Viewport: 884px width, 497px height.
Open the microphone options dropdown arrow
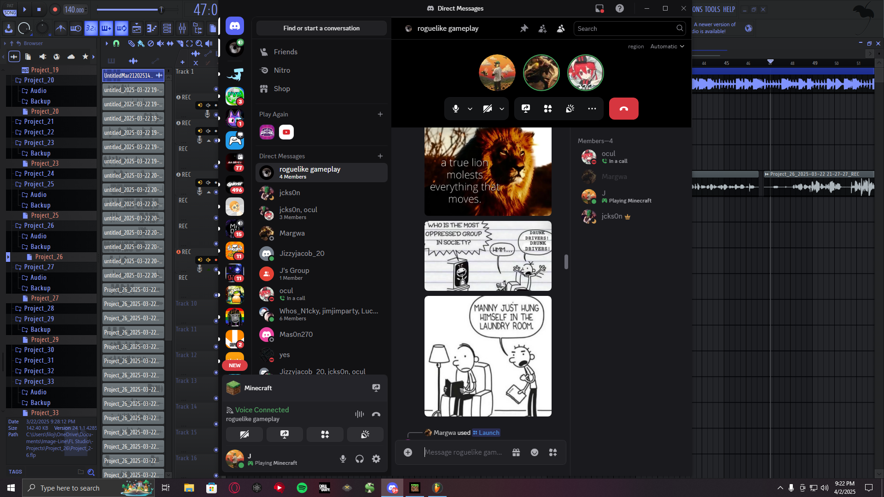[470, 109]
